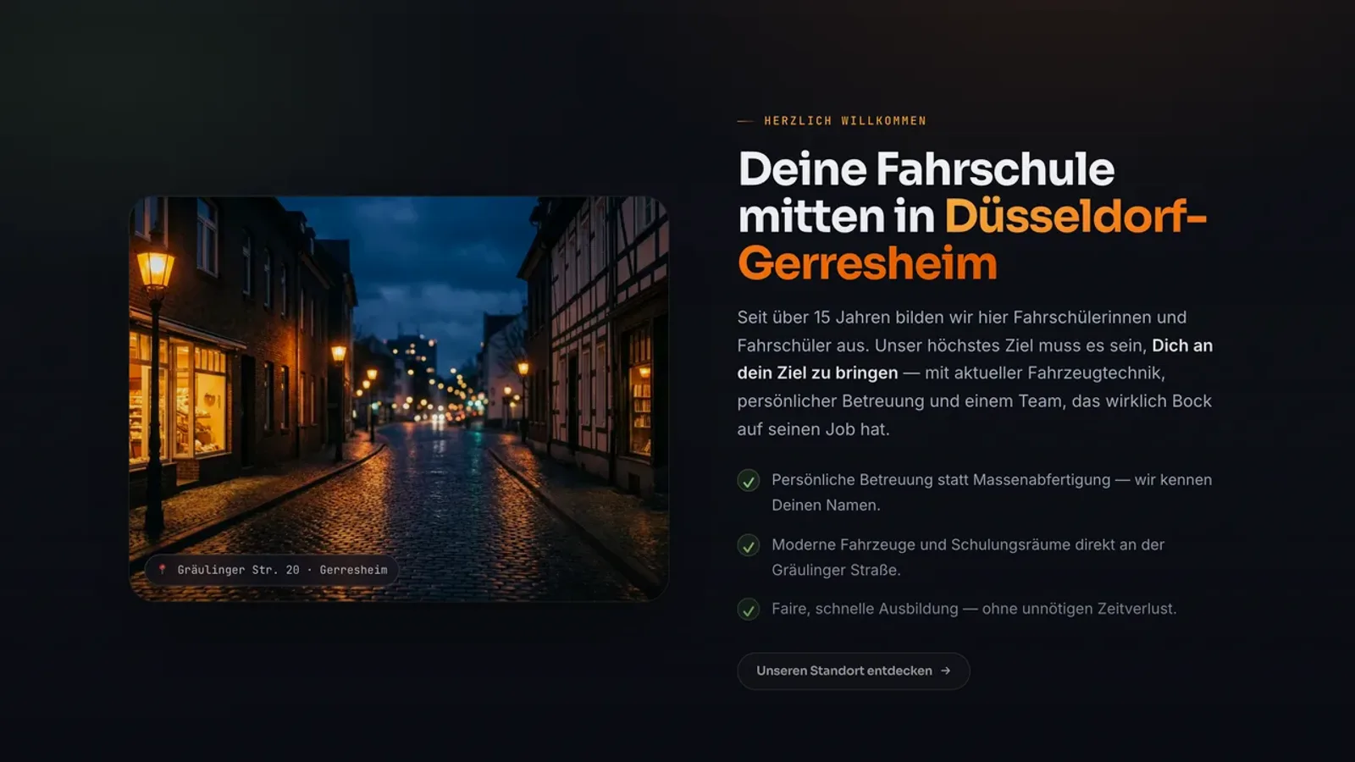The height and width of the screenshot is (762, 1355).
Task: Click the orange Düsseldorf- heading text
Action: pos(1076,216)
